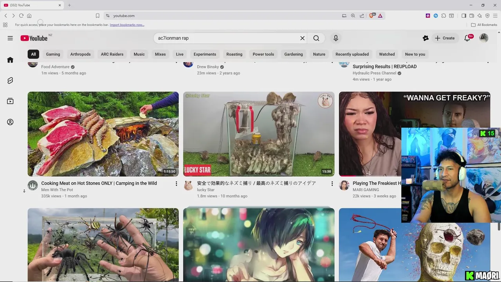Click the sparkle icon beside Create
The height and width of the screenshot is (282, 501).
coord(425,38)
